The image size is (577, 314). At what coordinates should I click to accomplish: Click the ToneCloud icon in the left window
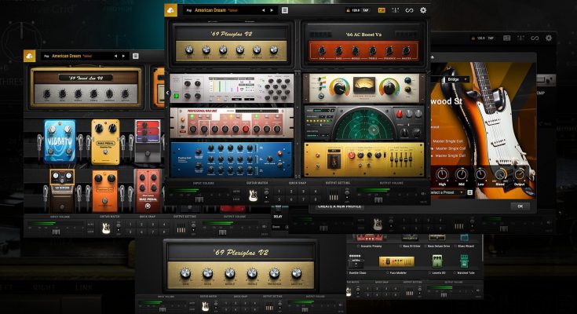tap(29, 56)
